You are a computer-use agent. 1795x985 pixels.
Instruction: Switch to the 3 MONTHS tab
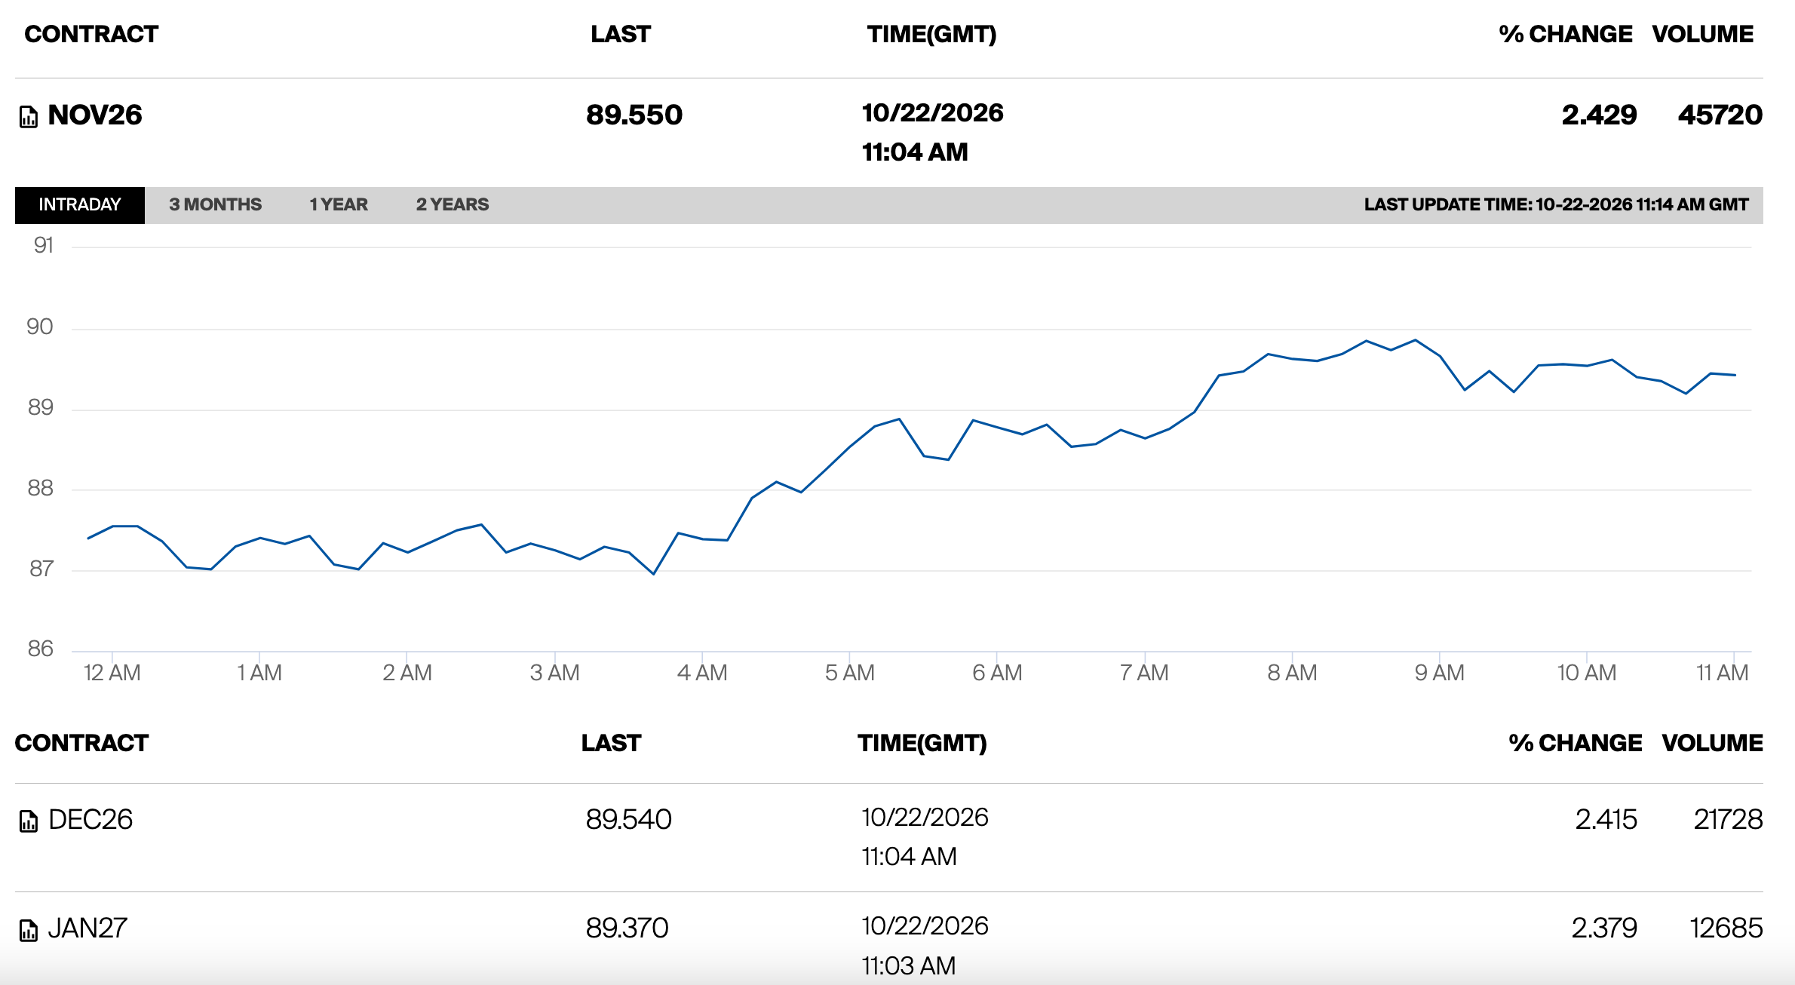coord(216,205)
